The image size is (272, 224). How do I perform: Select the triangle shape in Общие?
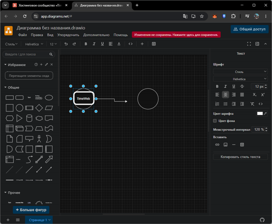tap(19, 118)
